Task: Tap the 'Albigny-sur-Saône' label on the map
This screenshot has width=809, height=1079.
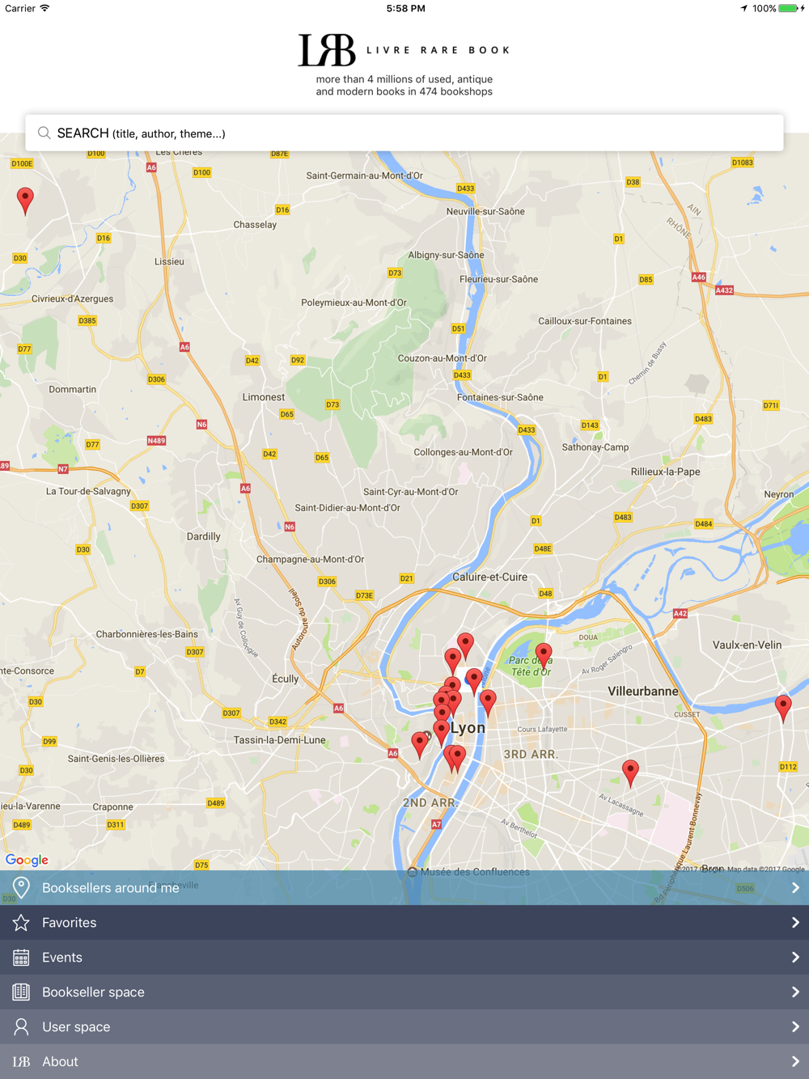Action: pyautogui.click(x=446, y=255)
